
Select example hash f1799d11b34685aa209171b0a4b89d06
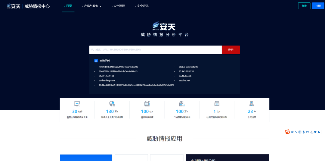click(118, 67)
